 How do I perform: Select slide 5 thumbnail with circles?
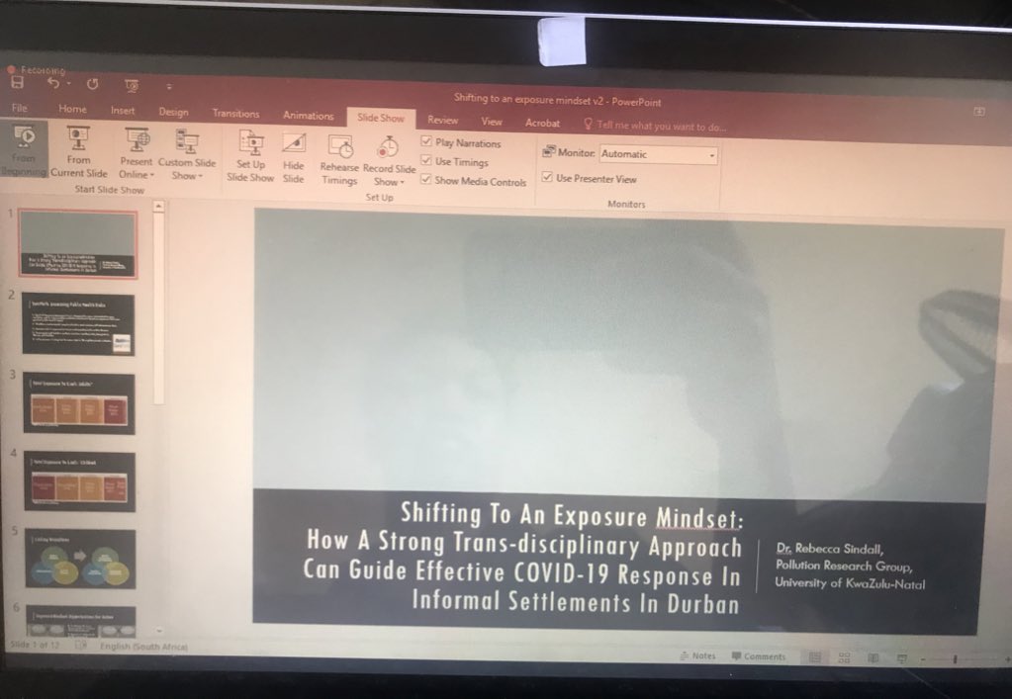(x=81, y=559)
